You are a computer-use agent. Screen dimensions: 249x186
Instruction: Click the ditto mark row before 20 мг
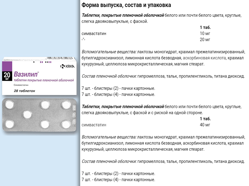(84, 40)
